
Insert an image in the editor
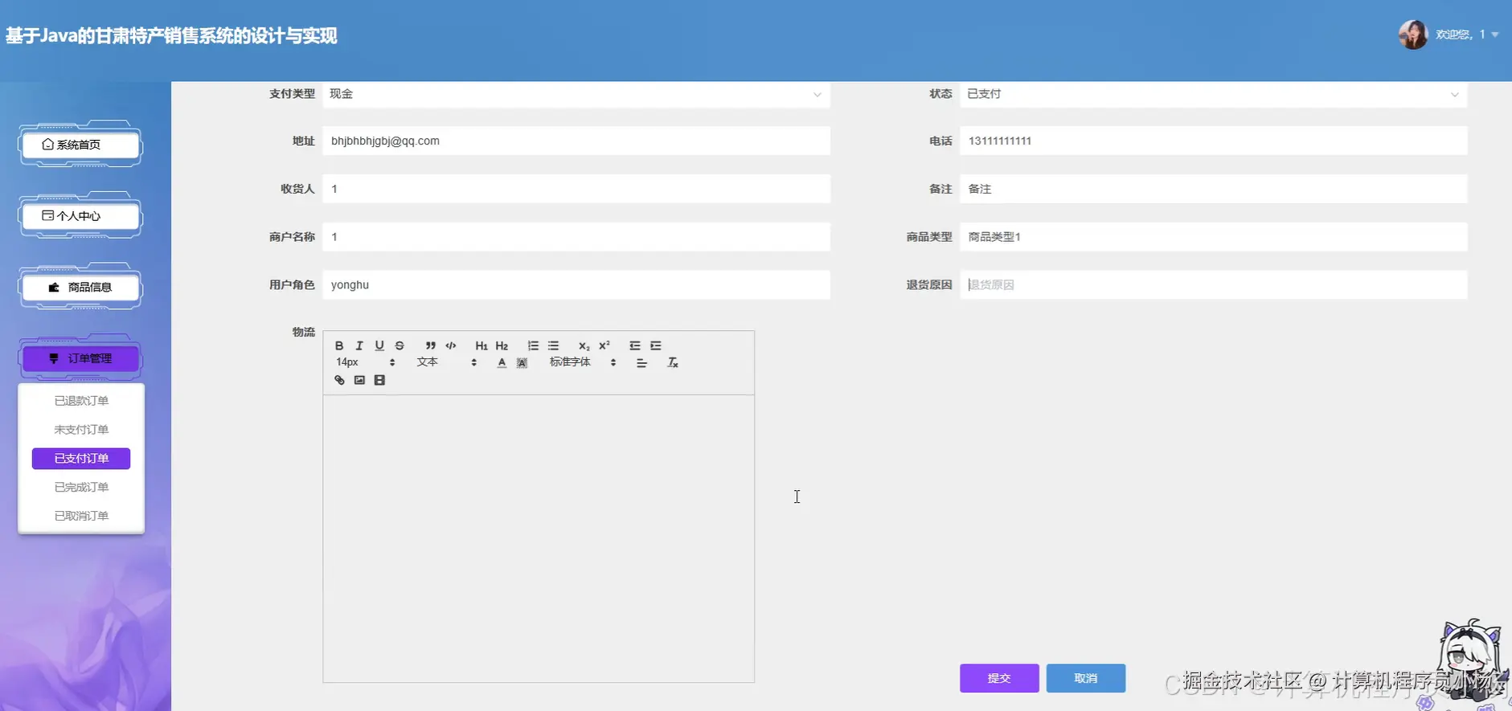click(x=359, y=380)
